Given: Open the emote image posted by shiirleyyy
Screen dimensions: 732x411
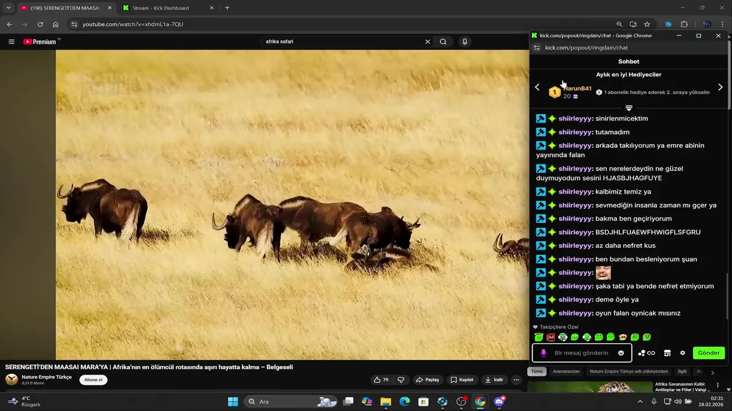Looking at the screenshot, I should pyautogui.click(x=603, y=272).
